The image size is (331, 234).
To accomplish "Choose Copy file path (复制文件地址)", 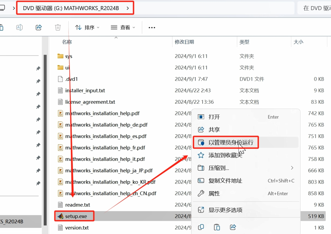I will (x=246, y=181).
